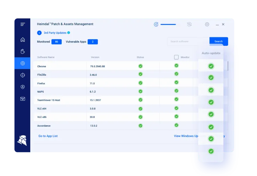This screenshot has width=257, height=176.
Task: Toggle Monitor check for Accordance
Action: pos(176,125)
